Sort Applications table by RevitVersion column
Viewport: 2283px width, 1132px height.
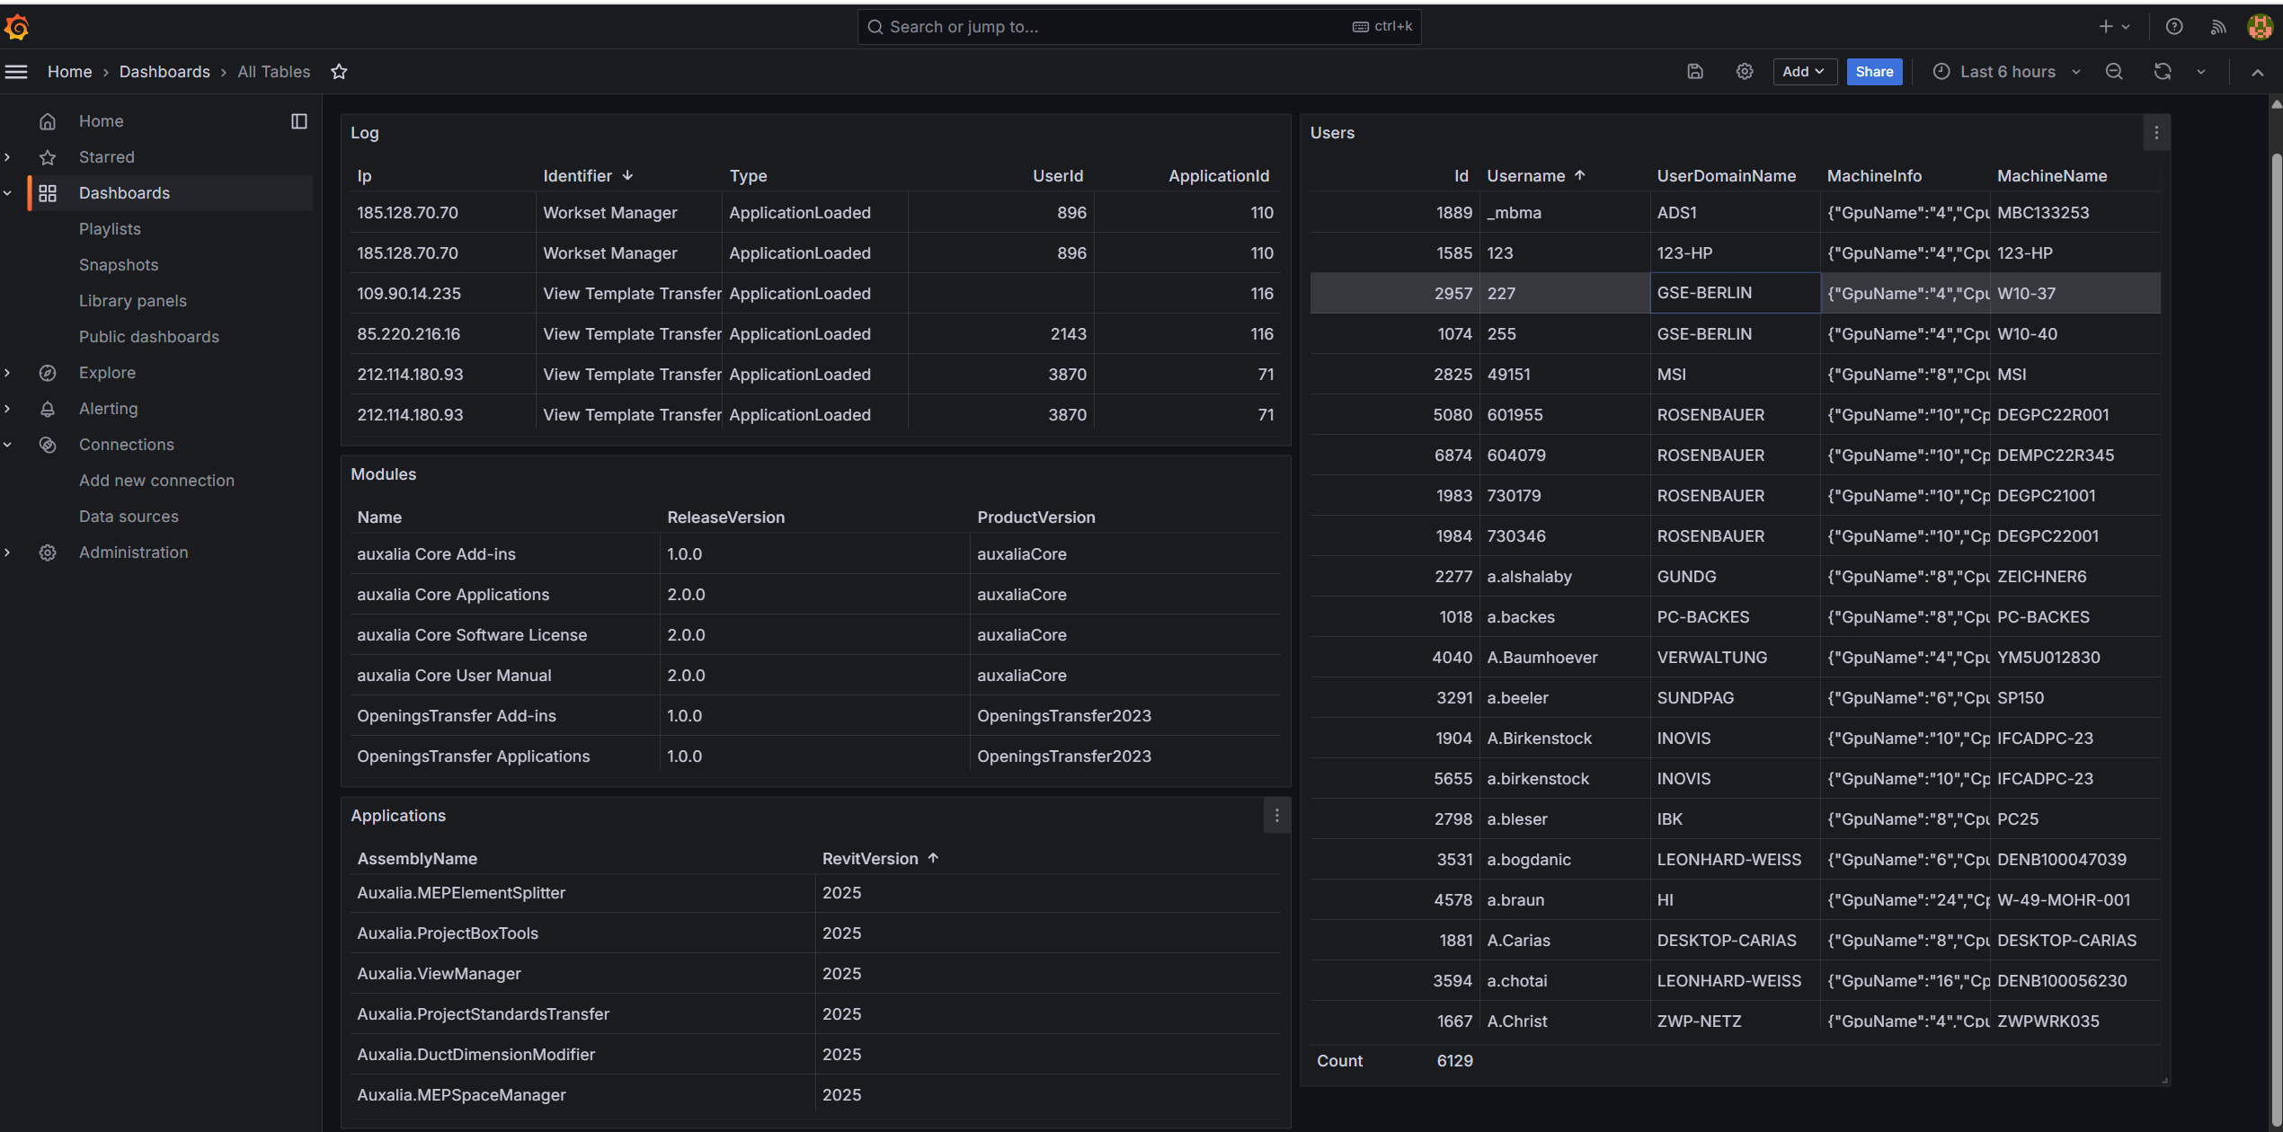pos(880,859)
